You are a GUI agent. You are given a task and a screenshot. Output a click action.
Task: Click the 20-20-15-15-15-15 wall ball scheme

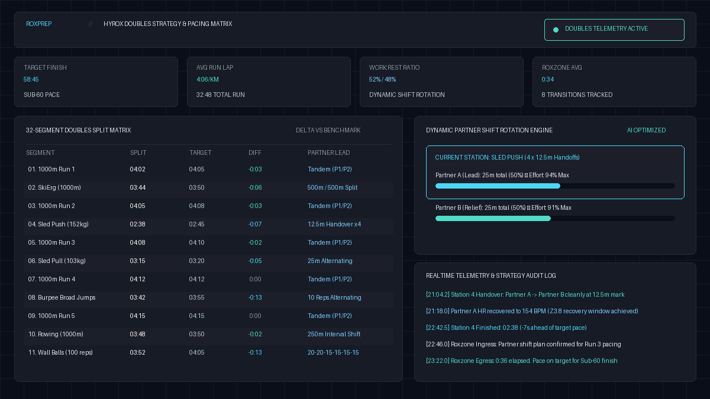pos(333,352)
